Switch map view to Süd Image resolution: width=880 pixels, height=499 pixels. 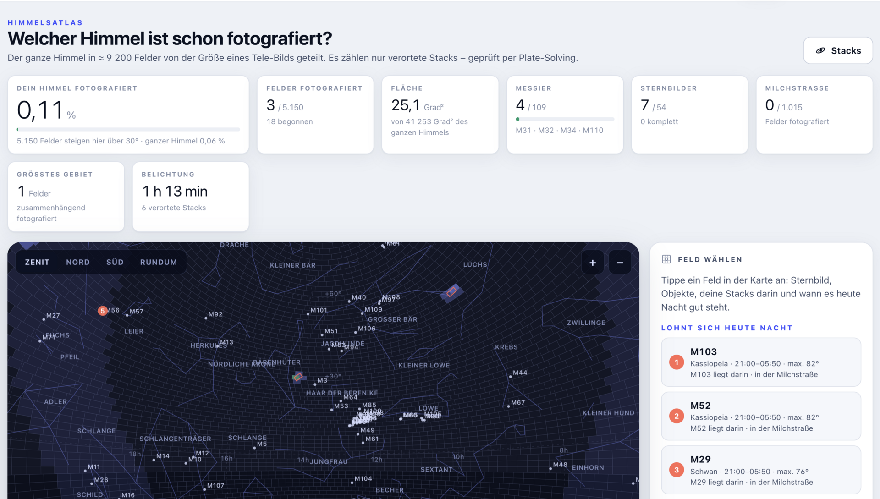(x=115, y=262)
